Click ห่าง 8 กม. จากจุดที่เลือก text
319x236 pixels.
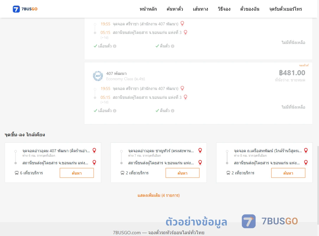tap(250, 155)
